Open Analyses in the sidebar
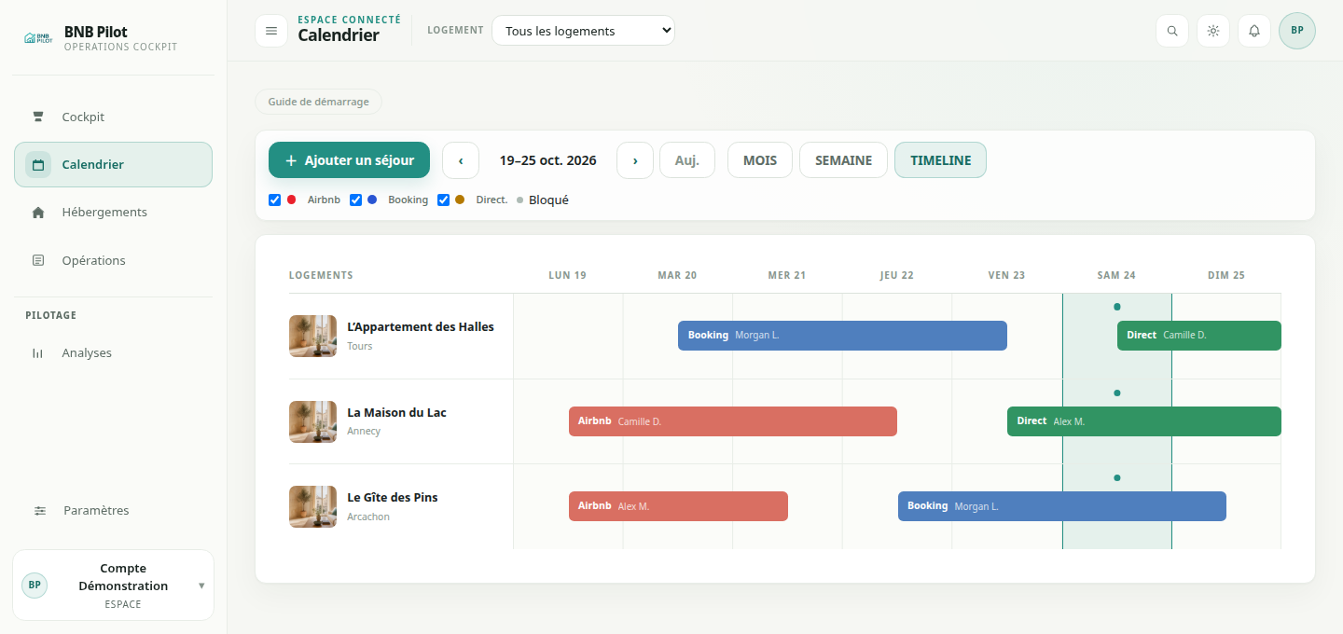 [x=113, y=353]
